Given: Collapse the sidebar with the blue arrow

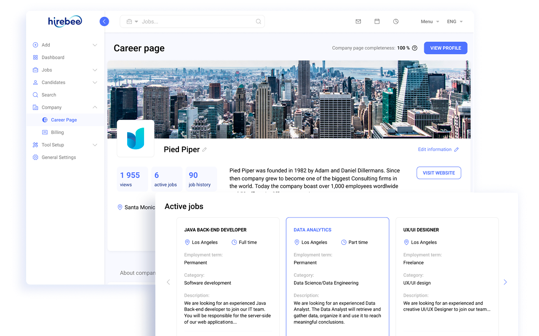Looking at the screenshot, I should [x=104, y=21].
